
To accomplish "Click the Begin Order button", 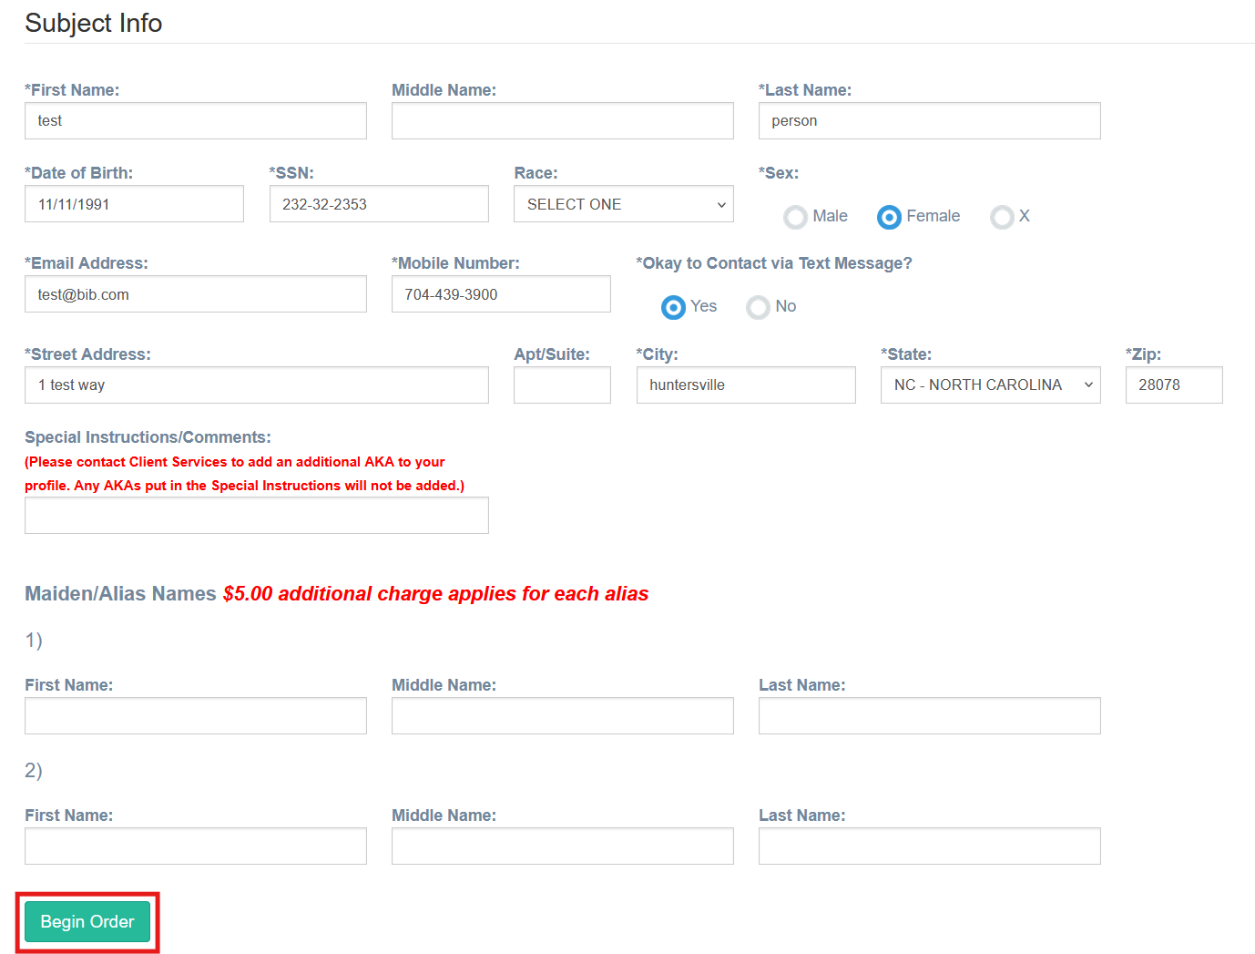I will click(x=87, y=922).
